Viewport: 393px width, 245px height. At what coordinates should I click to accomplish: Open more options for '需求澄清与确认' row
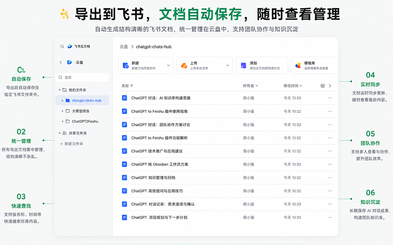pyautogui.click(x=330, y=204)
